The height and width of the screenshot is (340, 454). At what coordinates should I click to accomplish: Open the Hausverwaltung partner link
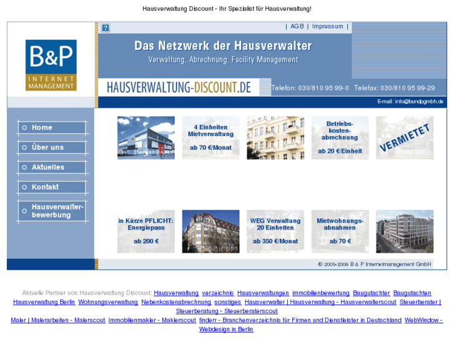[x=176, y=293]
